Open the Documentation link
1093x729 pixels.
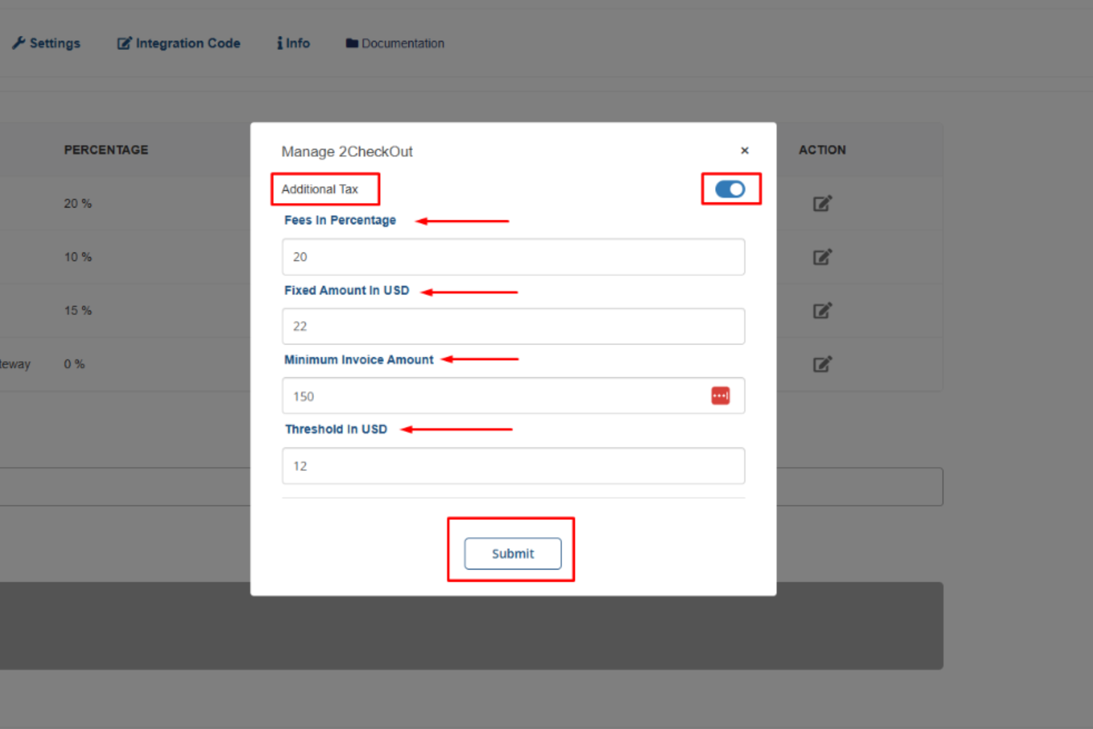[402, 43]
